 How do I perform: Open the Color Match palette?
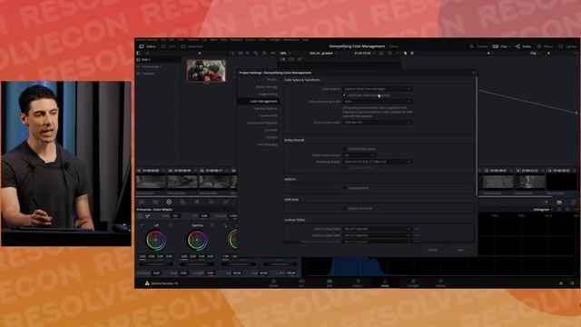[155, 202]
